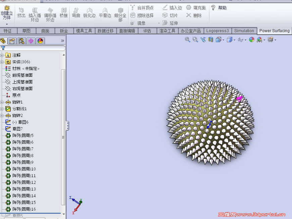Click the 填充面 fill face tool

point(196,8)
